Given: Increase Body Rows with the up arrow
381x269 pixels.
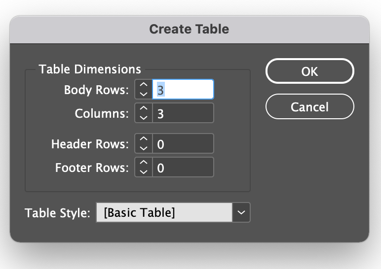Looking at the screenshot, I should (x=143, y=85).
